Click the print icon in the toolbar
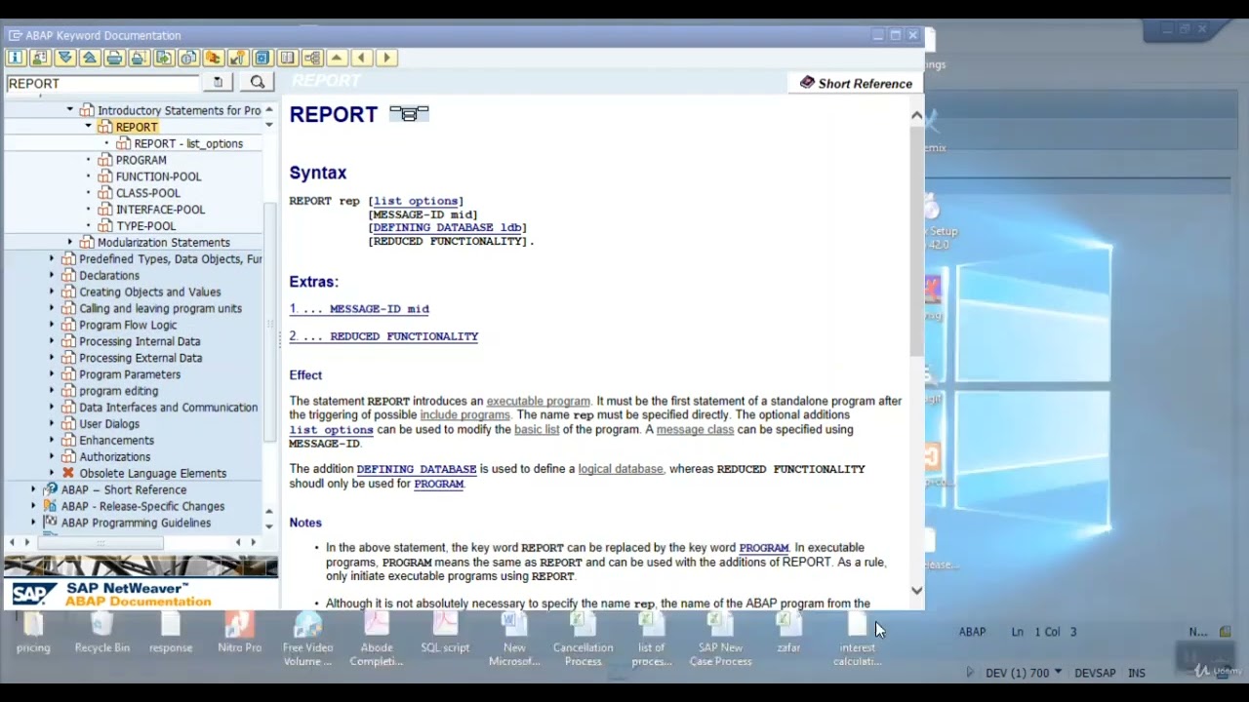The width and height of the screenshot is (1249, 702). click(x=114, y=58)
